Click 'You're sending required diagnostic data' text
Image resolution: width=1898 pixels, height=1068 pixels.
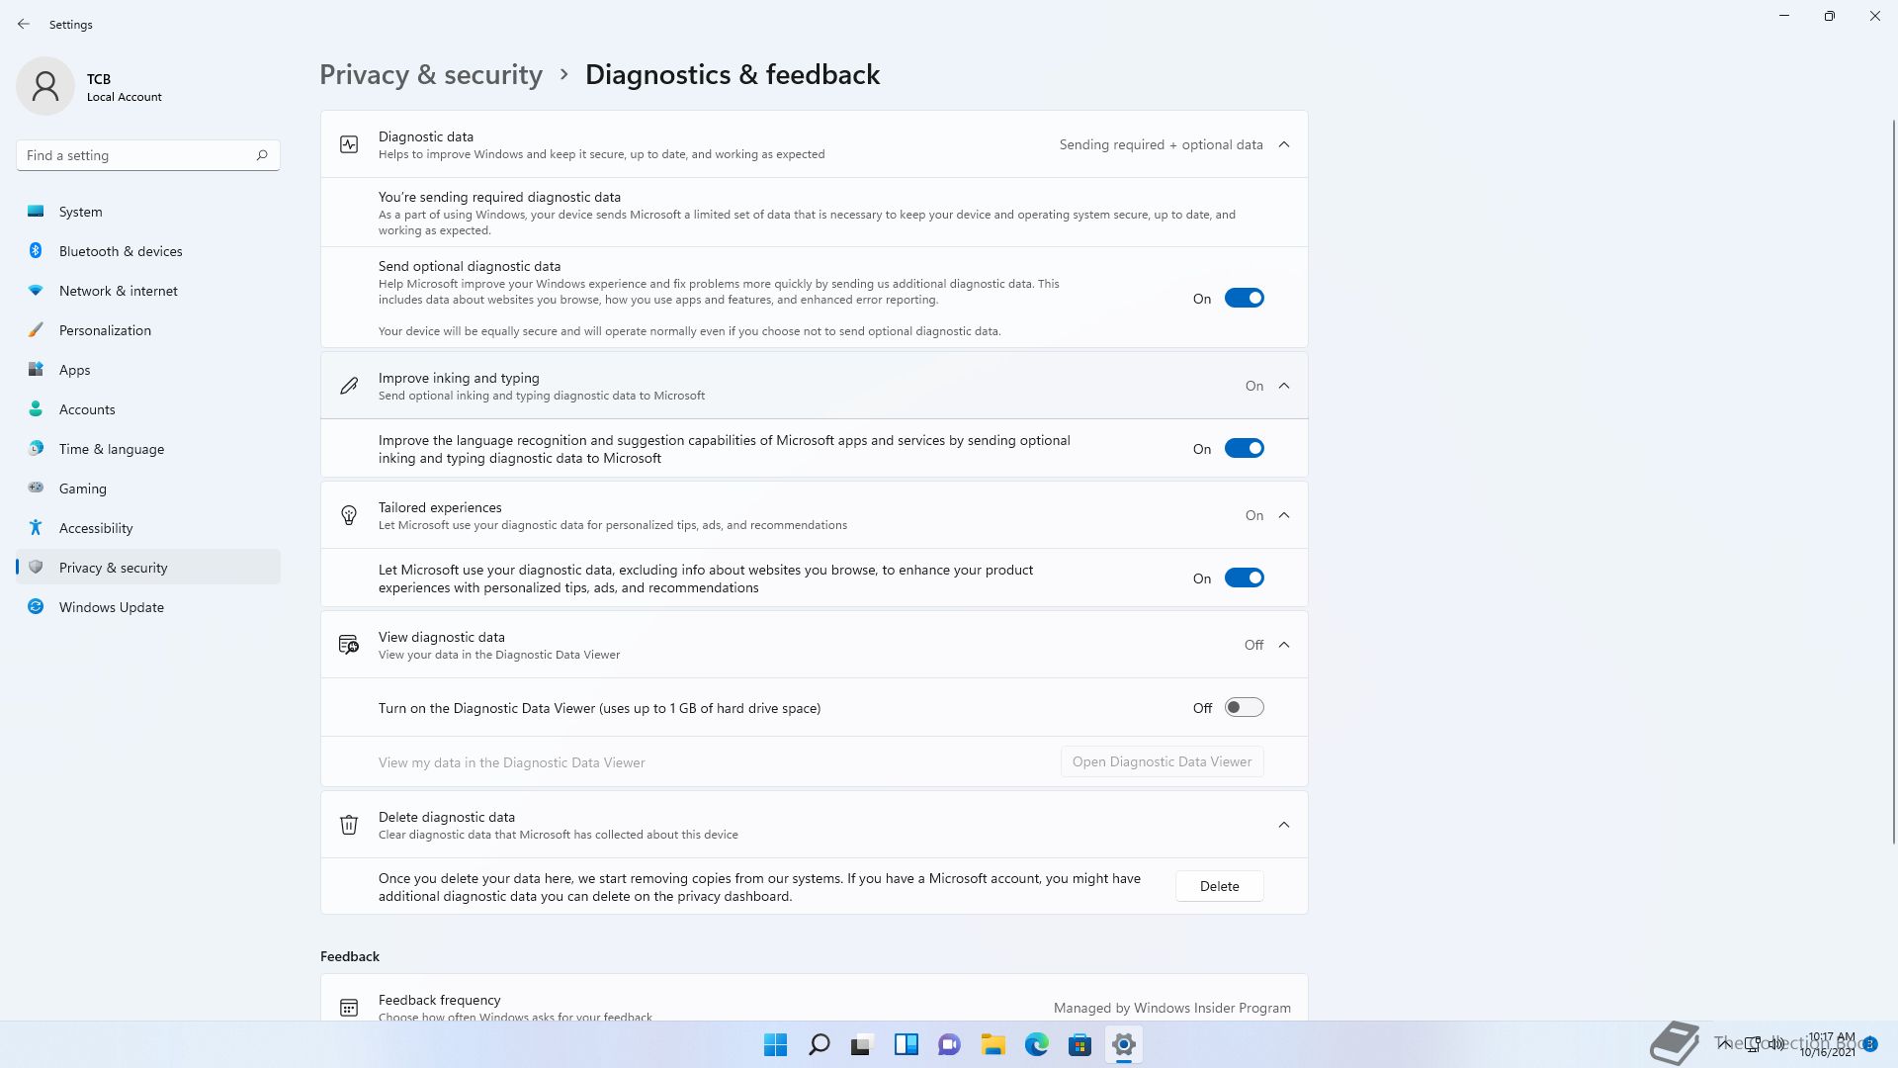point(499,197)
